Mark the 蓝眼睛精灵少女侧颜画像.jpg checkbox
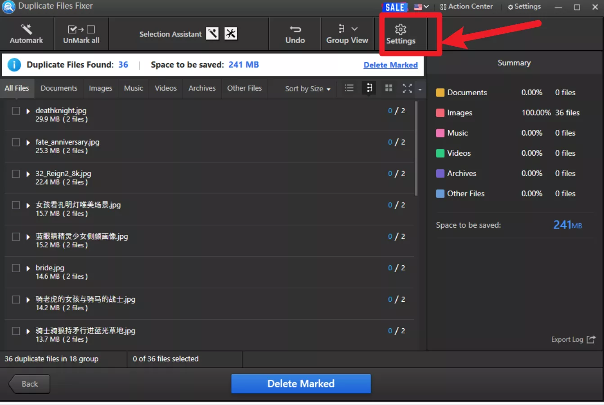Screen dimensions: 604x405 coord(16,237)
